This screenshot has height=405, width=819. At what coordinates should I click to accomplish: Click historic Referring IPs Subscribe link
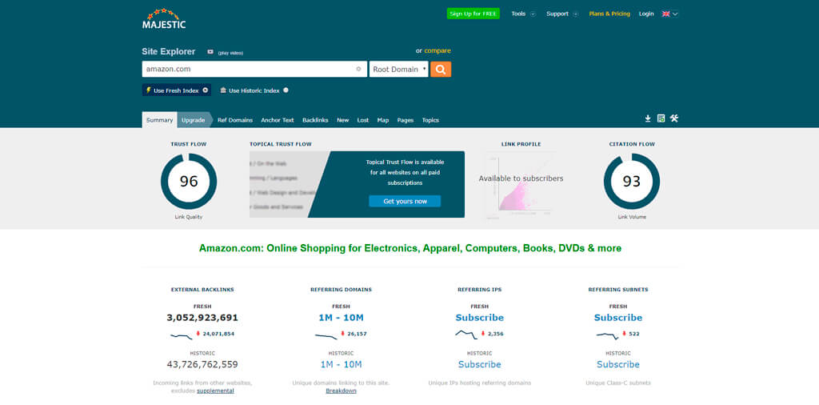(480, 364)
